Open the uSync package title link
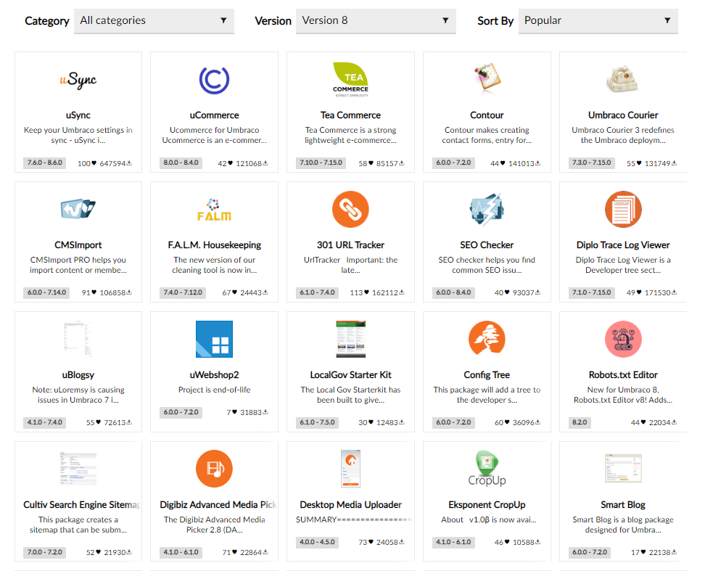 pos(78,115)
